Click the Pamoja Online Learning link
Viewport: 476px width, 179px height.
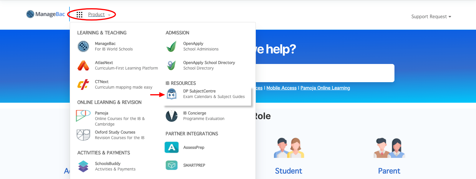(325, 88)
